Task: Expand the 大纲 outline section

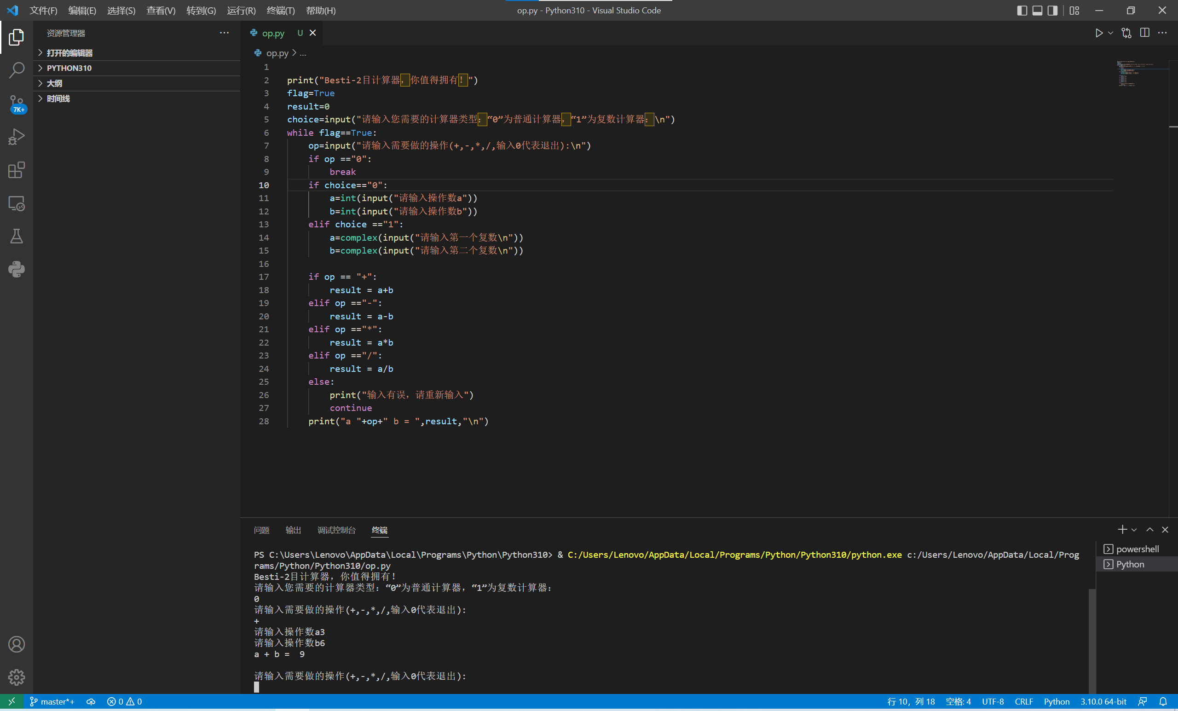Action: (54, 83)
